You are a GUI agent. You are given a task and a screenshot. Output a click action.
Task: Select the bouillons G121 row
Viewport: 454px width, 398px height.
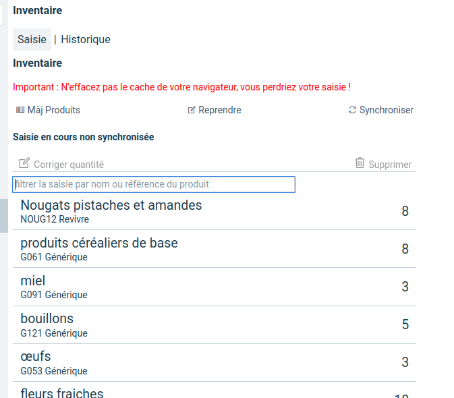(x=215, y=324)
